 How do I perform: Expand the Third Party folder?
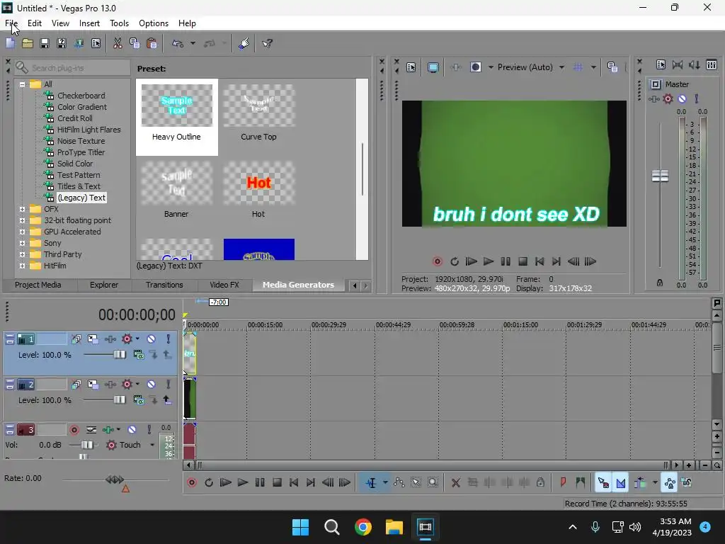22,254
